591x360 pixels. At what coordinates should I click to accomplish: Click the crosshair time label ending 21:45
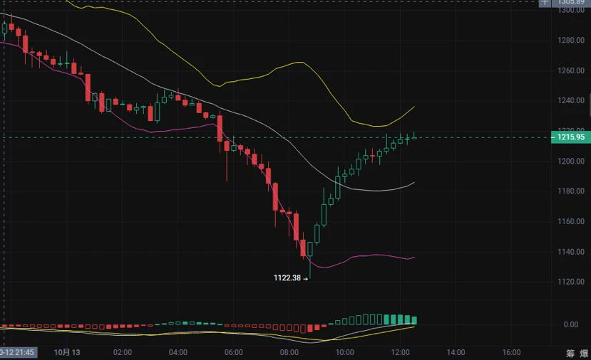[18, 352]
